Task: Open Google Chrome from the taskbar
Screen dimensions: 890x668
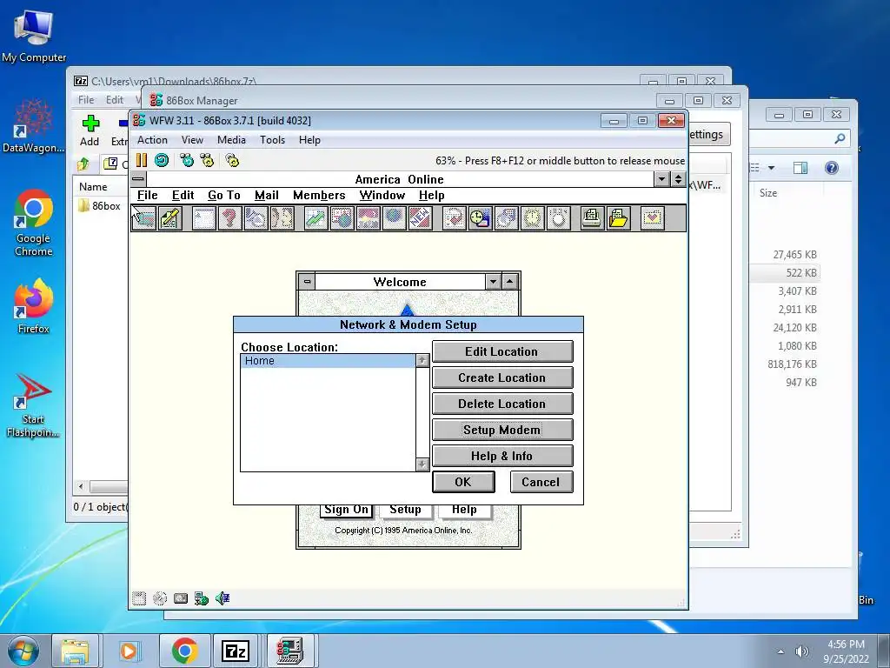Action: point(185,651)
